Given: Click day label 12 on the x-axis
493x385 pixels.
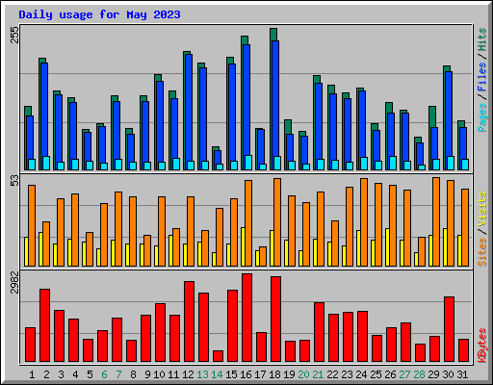Looking at the screenshot, I should (188, 374).
